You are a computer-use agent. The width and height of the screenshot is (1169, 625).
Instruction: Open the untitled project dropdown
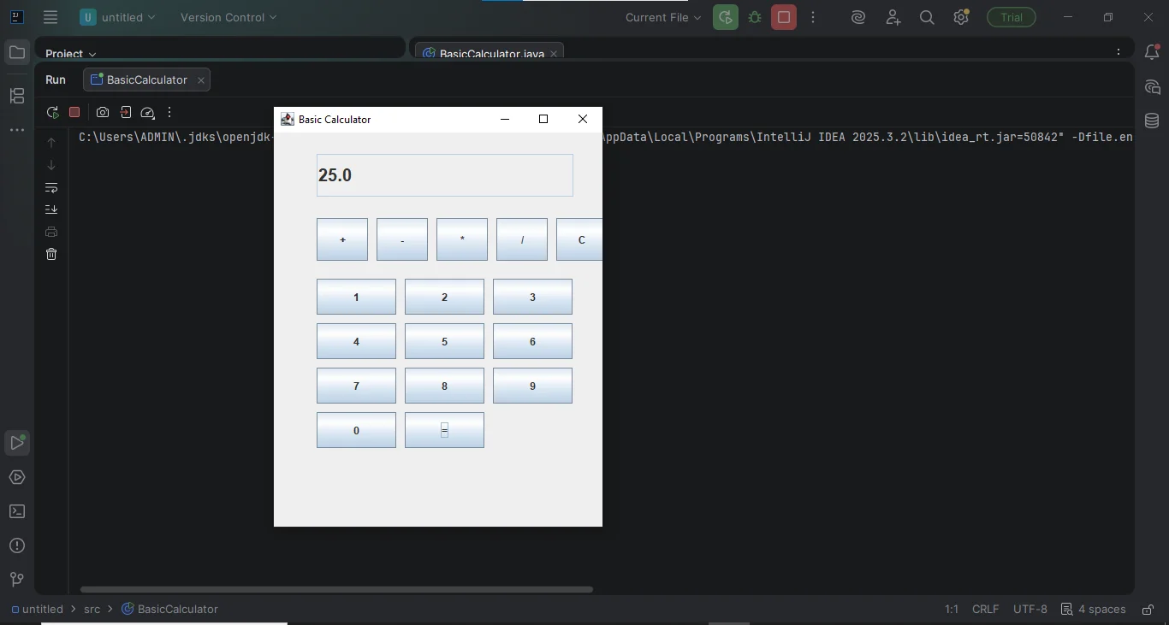click(x=118, y=17)
